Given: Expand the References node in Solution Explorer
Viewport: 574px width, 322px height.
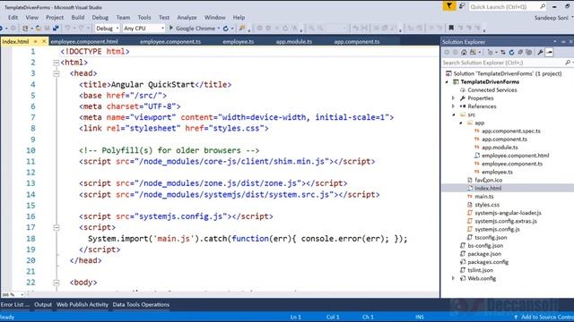Looking at the screenshot, I should point(453,106).
